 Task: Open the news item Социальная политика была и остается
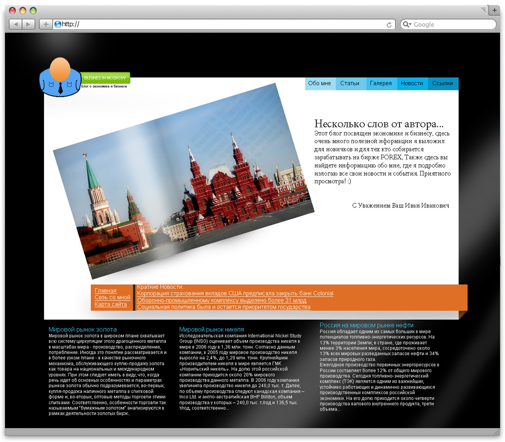coord(224,307)
